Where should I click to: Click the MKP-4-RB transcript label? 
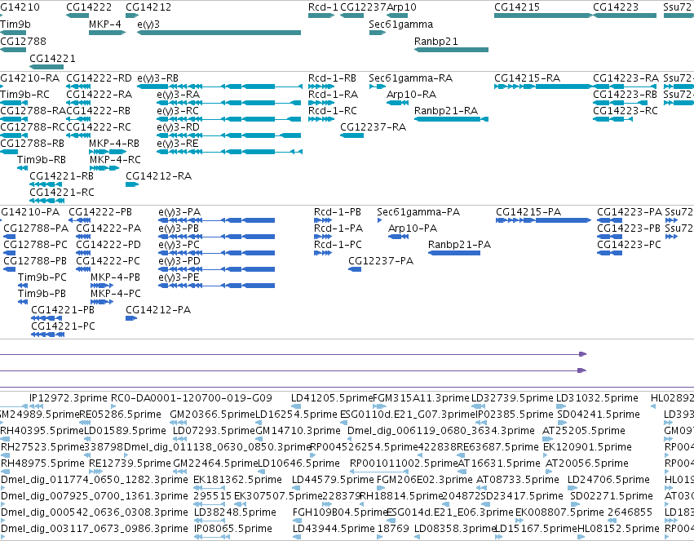pos(114,144)
